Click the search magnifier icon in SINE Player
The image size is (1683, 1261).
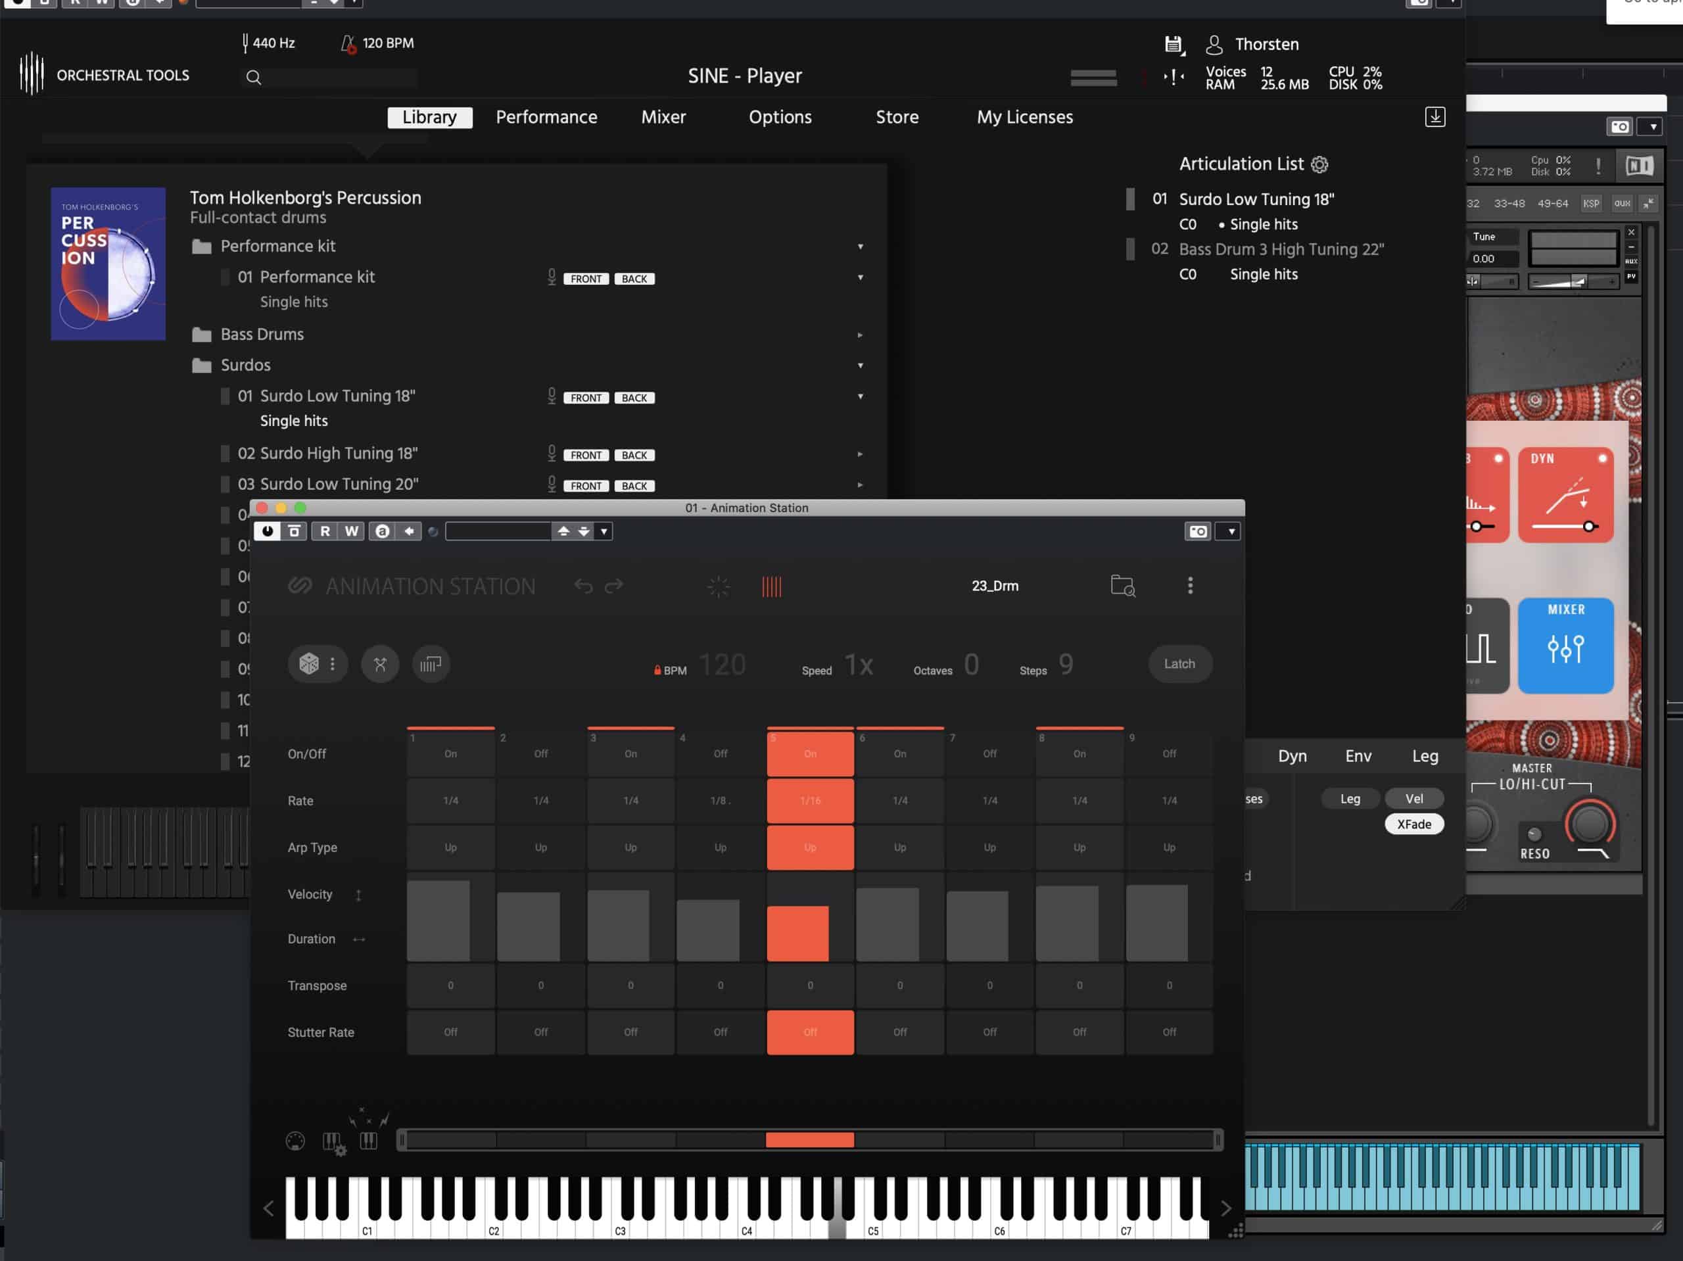coord(254,77)
